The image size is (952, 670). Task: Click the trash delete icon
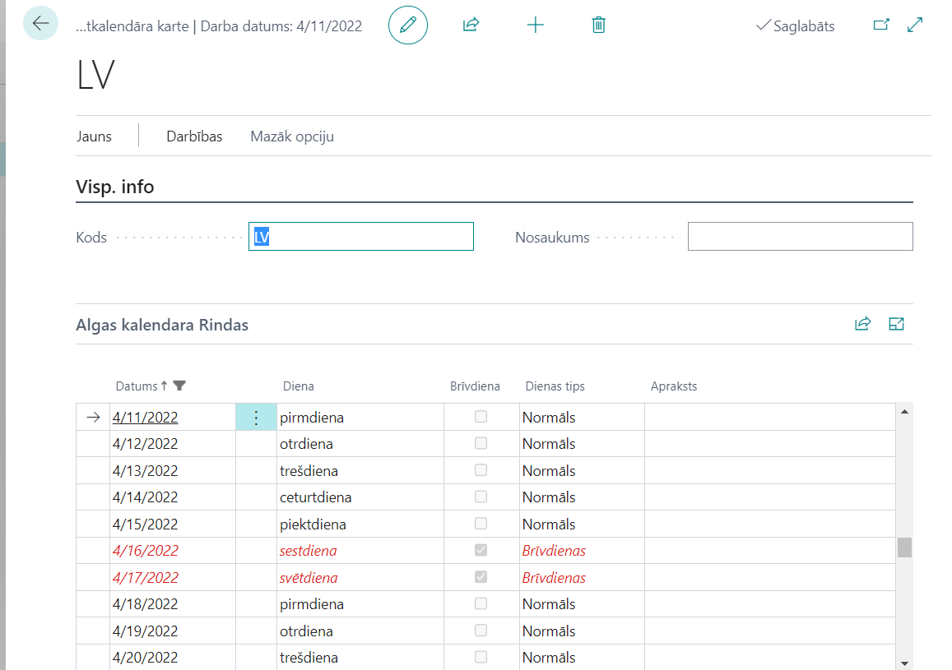click(599, 25)
